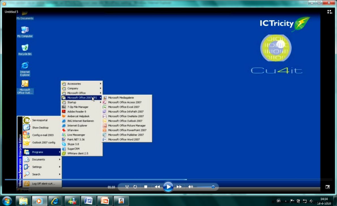This screenshot has height=206, width=337.
Task: Click the Play button
Action: (168, 187)
